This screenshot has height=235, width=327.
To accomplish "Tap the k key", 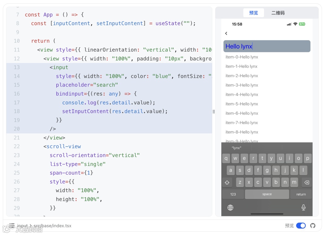I will [x=294, y=170].
